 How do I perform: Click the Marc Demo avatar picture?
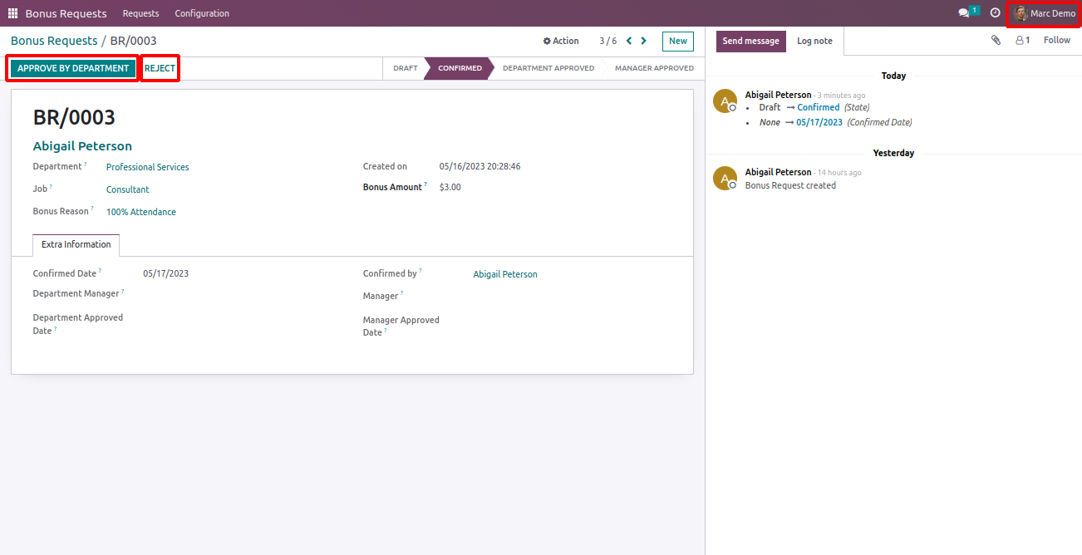pyautogui.click(x=1021, y=13)
